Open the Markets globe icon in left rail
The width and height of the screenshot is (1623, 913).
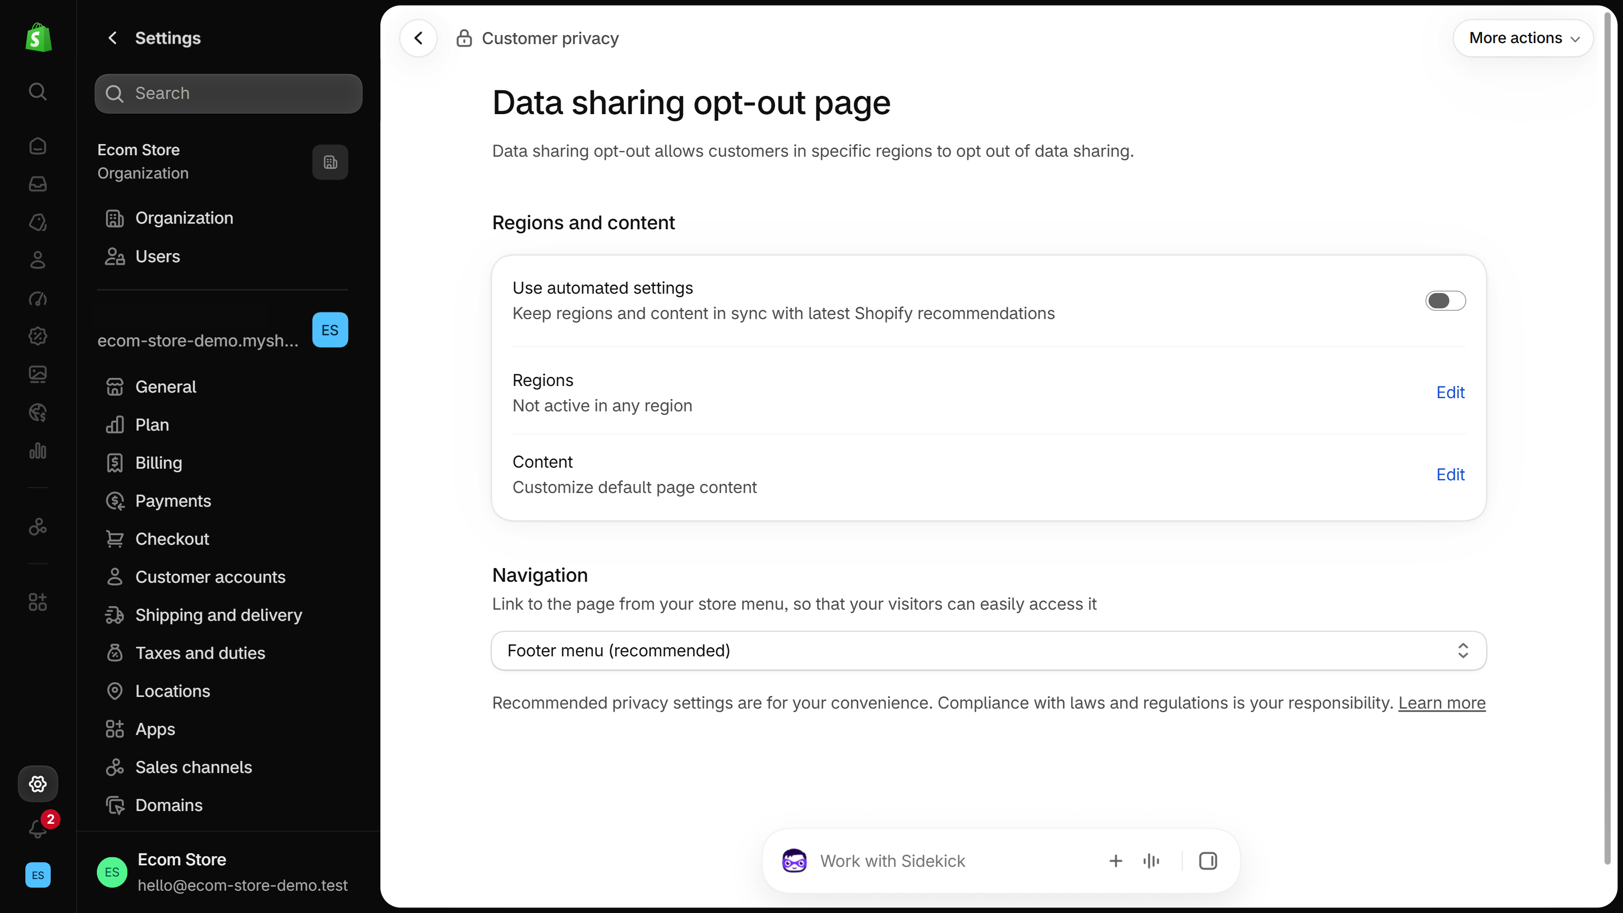(38, 413)
